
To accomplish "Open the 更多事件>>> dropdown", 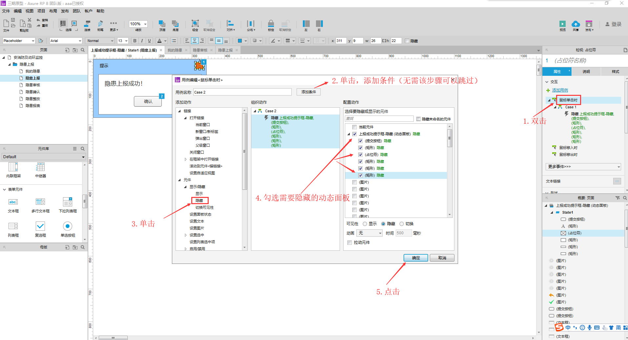I will coord(583,166).
